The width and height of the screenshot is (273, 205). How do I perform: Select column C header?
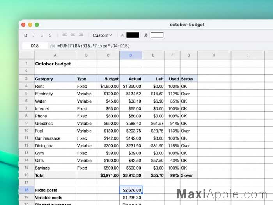click(108, 55)
